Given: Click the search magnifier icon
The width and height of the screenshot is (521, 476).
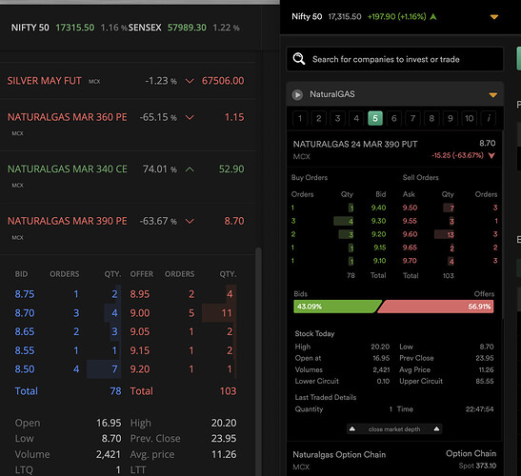Looking at the screenshot, I should 299,59.
